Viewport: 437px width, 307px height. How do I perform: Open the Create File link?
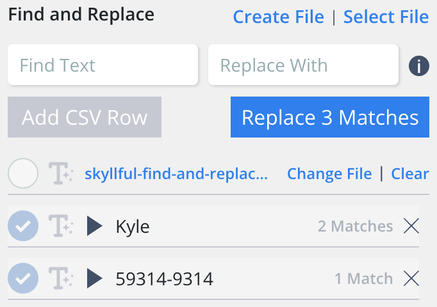point(278,17)
